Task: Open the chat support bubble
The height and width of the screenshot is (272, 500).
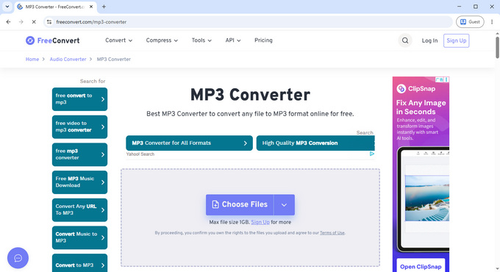Action: click(18, 257)
